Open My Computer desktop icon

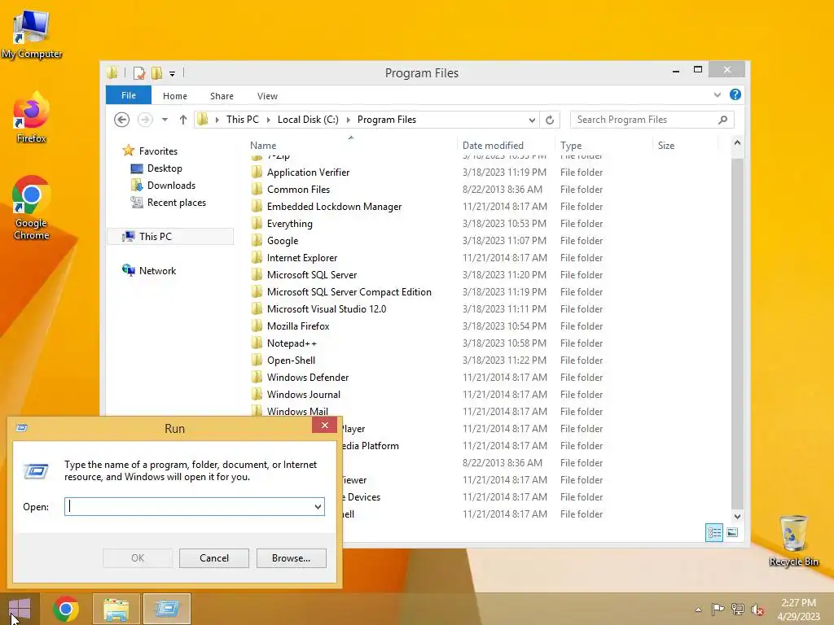tap(32, 34)
